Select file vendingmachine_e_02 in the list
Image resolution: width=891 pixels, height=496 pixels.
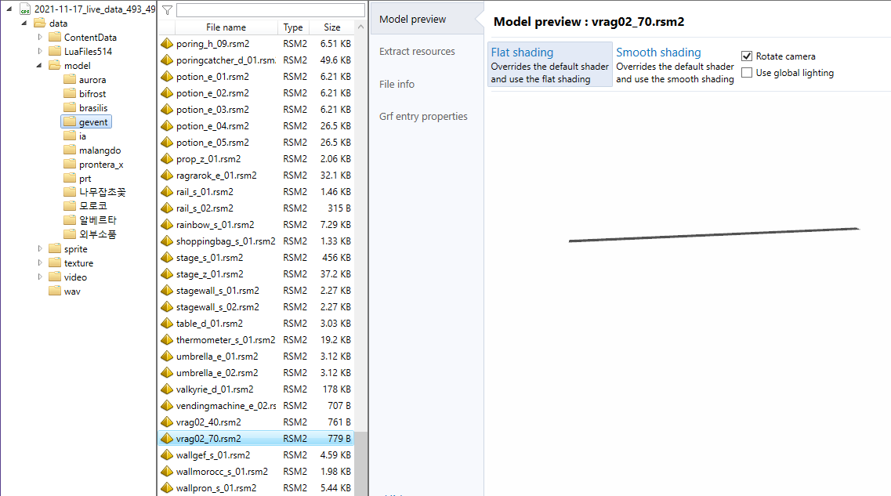tap(255, 406)
